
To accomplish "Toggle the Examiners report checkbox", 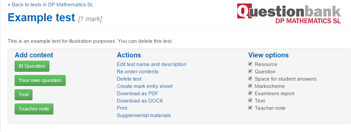I will [250, 93].
